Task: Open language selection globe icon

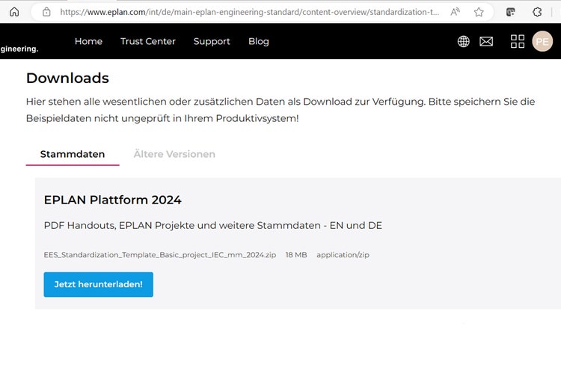Action: coord(464,41)
